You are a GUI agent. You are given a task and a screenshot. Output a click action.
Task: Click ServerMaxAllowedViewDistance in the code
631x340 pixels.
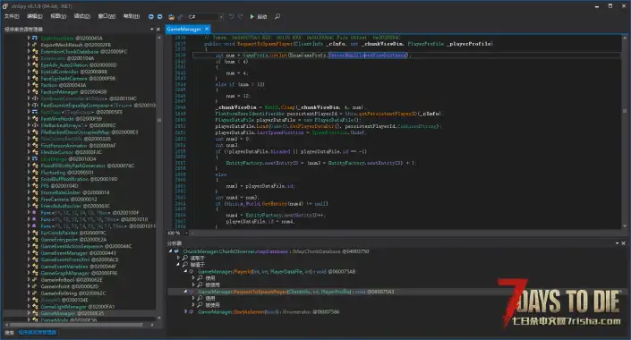coord(368,55)
